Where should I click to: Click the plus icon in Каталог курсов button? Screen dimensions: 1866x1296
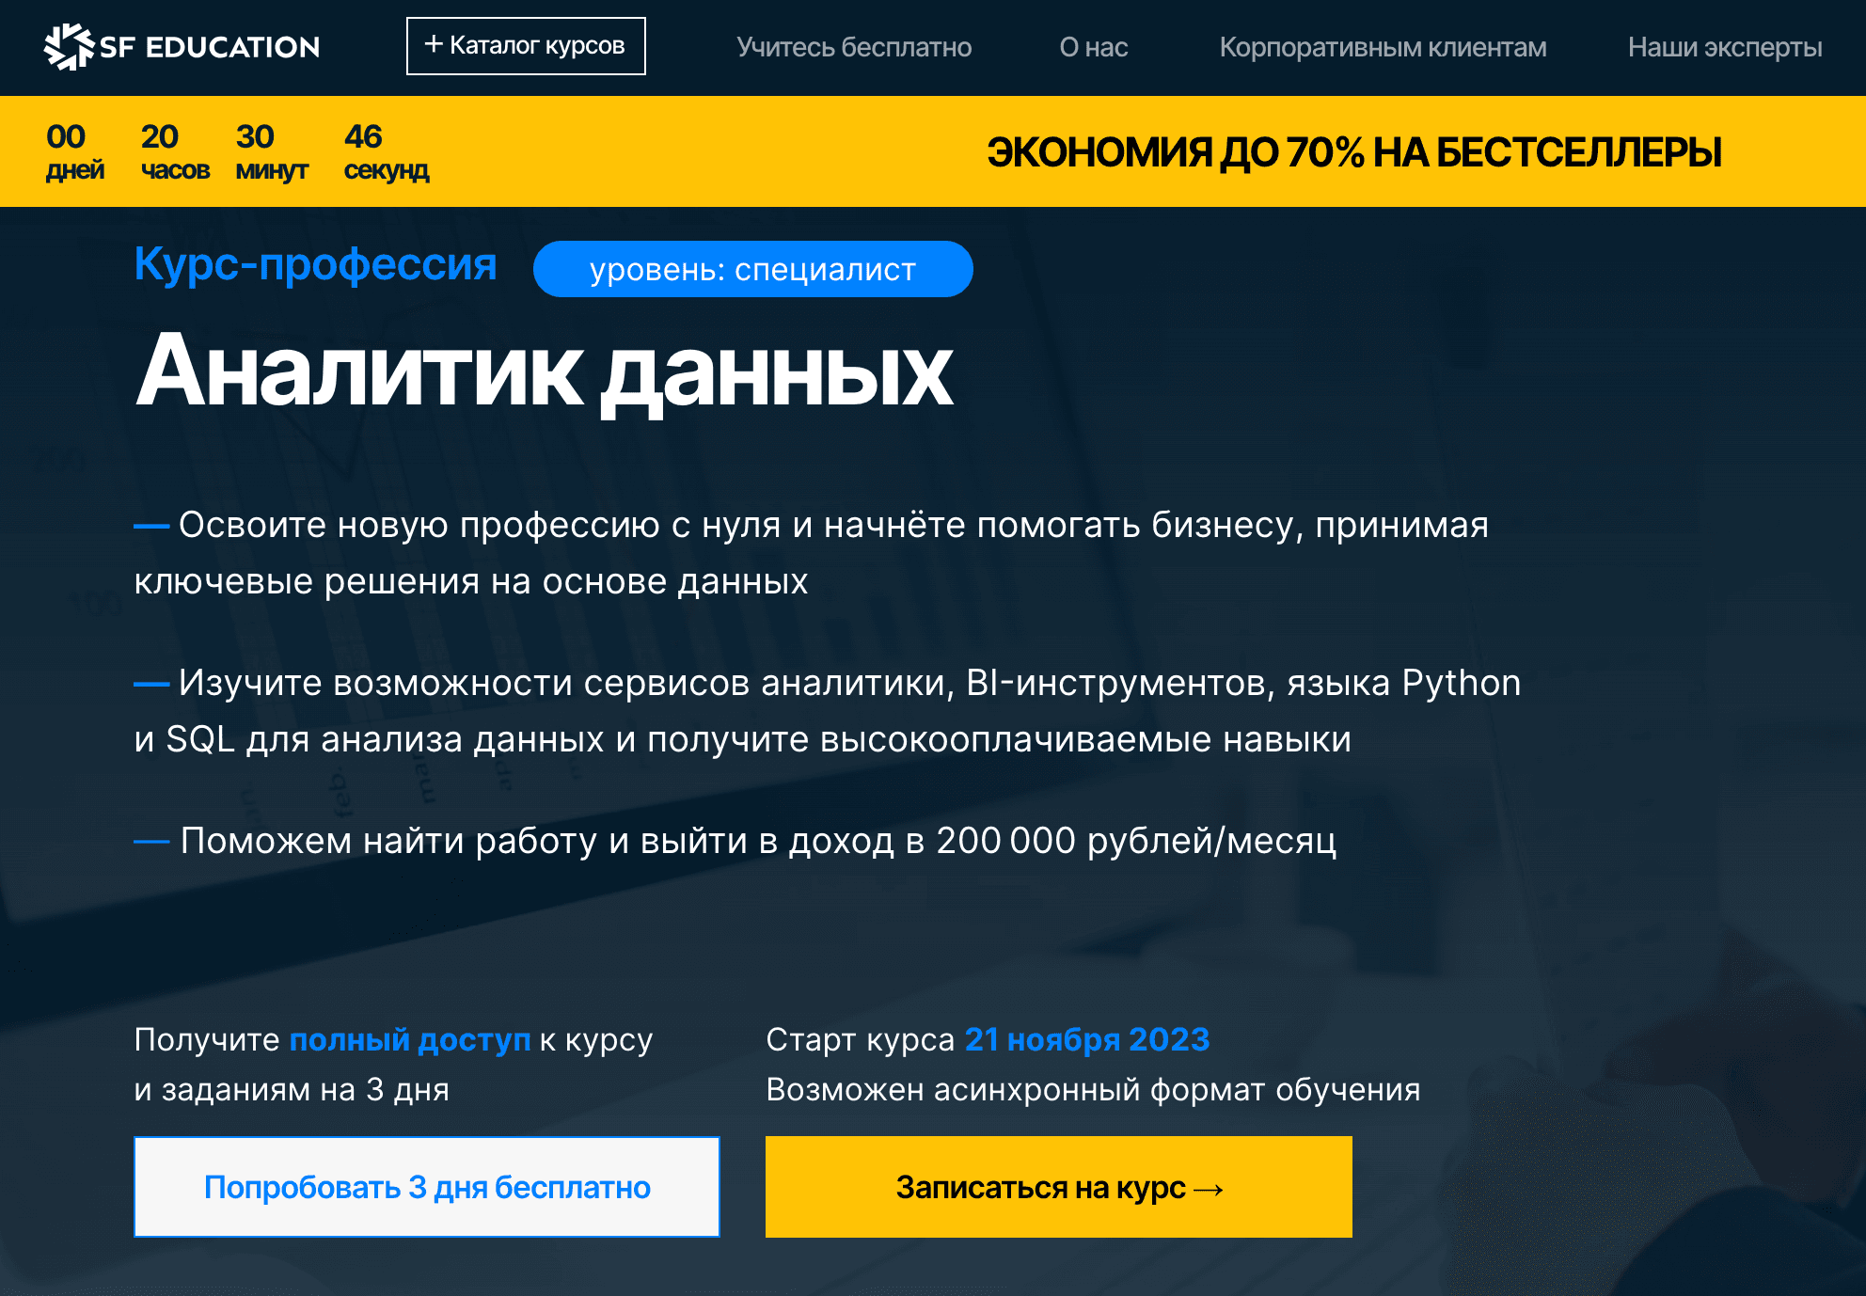[x=434, y=43]
